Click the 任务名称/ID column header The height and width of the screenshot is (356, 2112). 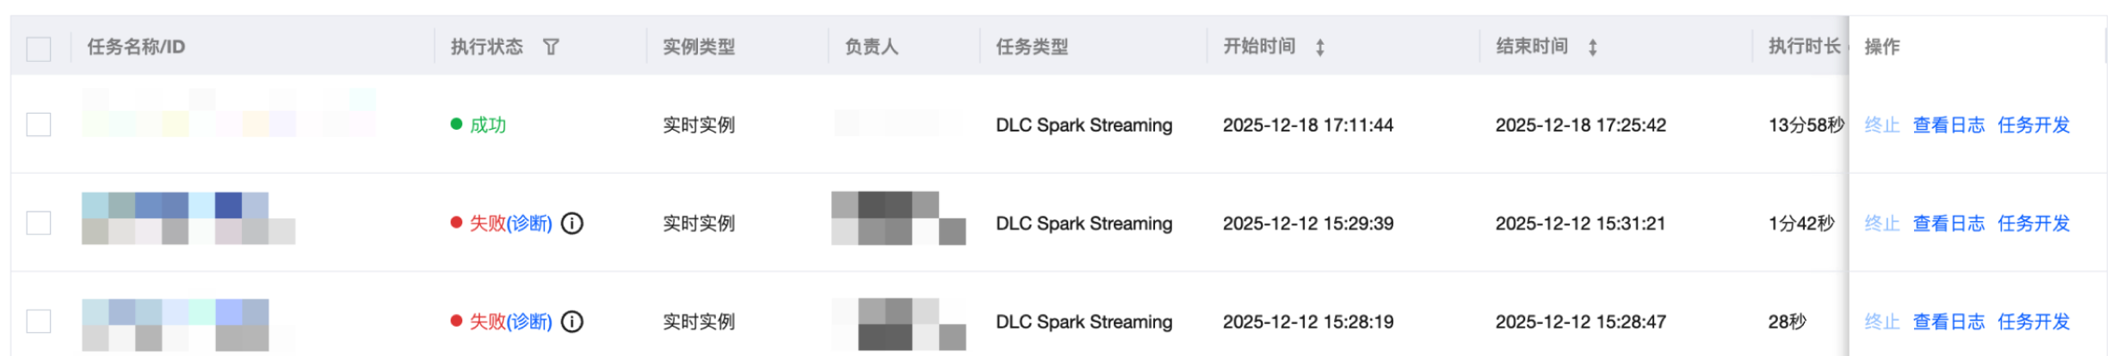[136, 47]
